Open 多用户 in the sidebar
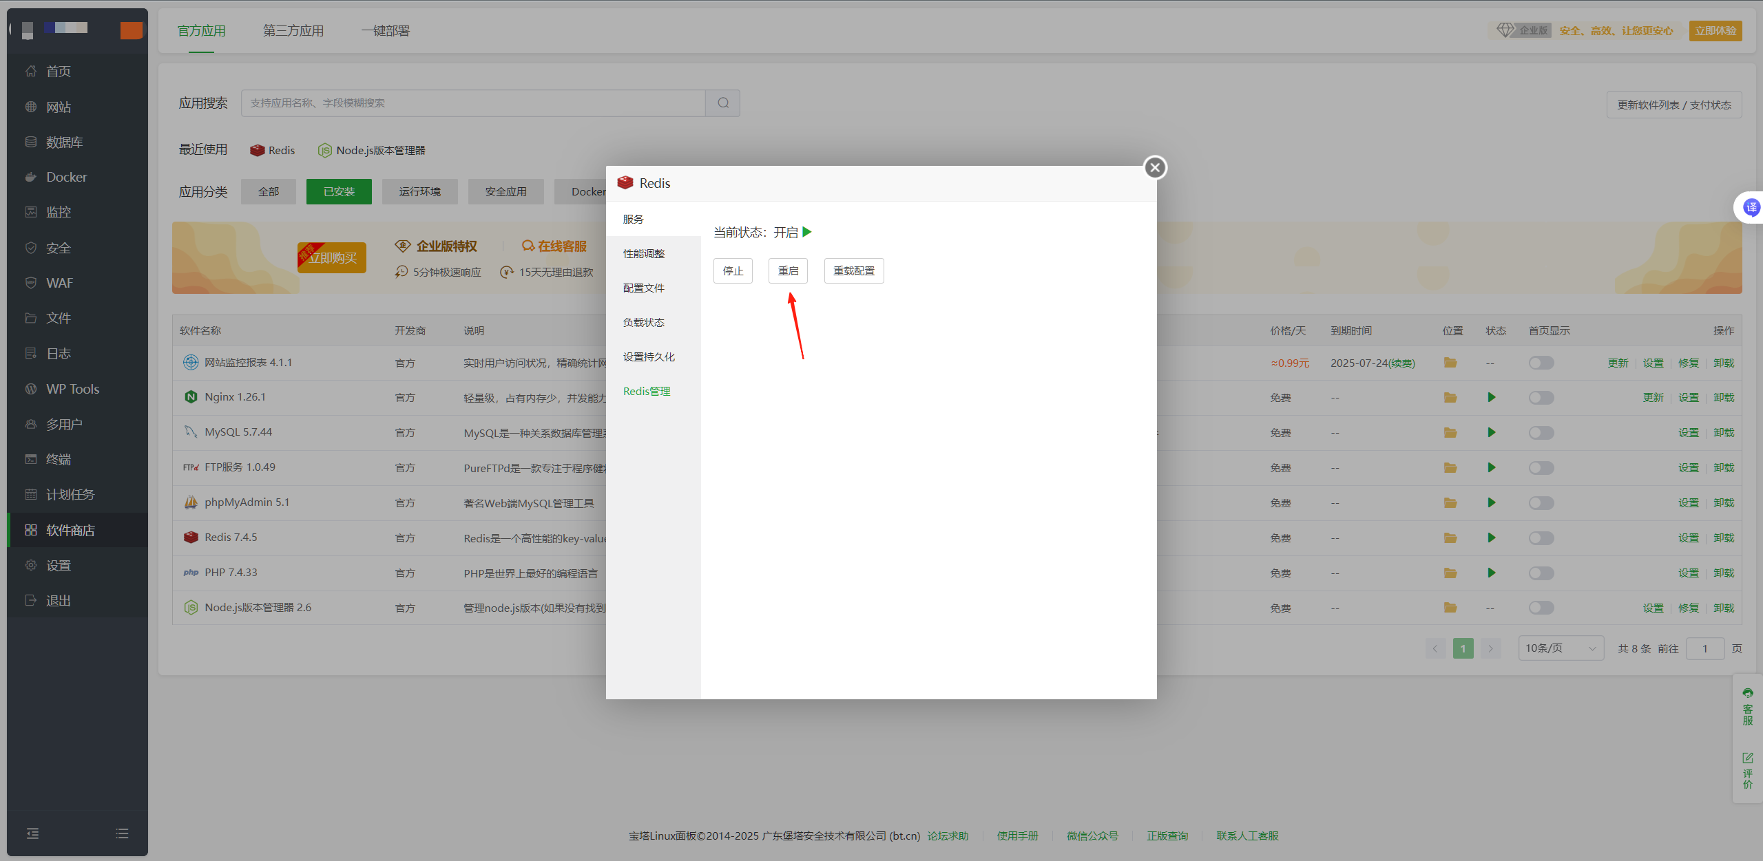The width and height of the screenshot is (1763, 861). tap(77, 424)
